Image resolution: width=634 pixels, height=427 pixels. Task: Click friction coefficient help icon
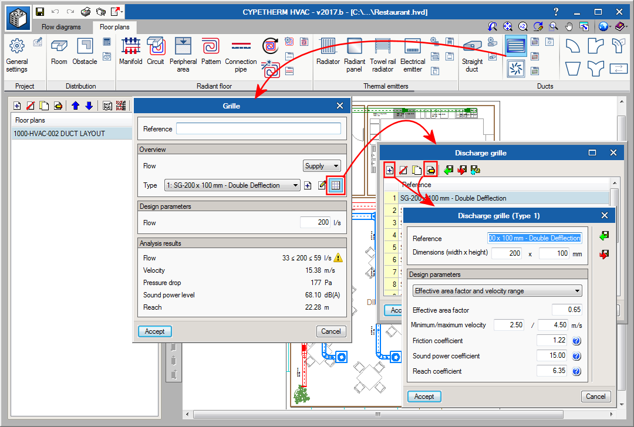tap(576, 340)
